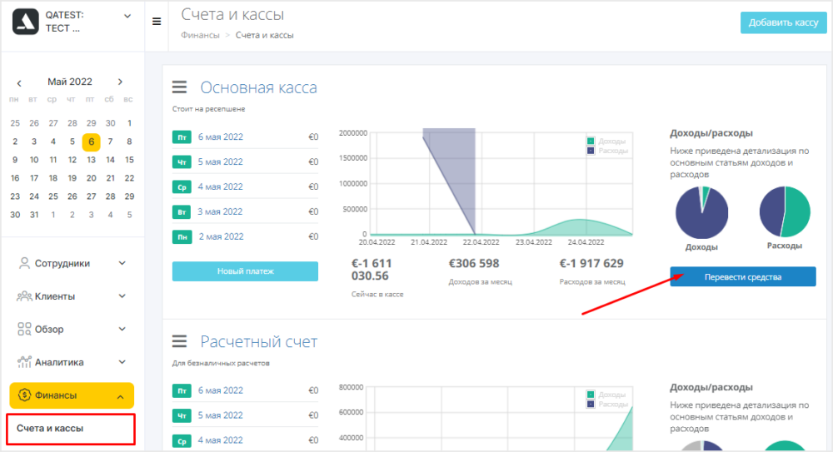Click the Клиенты group icon

24,296
